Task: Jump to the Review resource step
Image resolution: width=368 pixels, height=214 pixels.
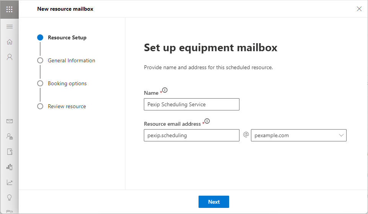Action: (x=67, y=106)
